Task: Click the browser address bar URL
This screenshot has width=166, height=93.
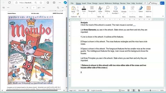Action: pyautogui.click(x=26, y=3)
